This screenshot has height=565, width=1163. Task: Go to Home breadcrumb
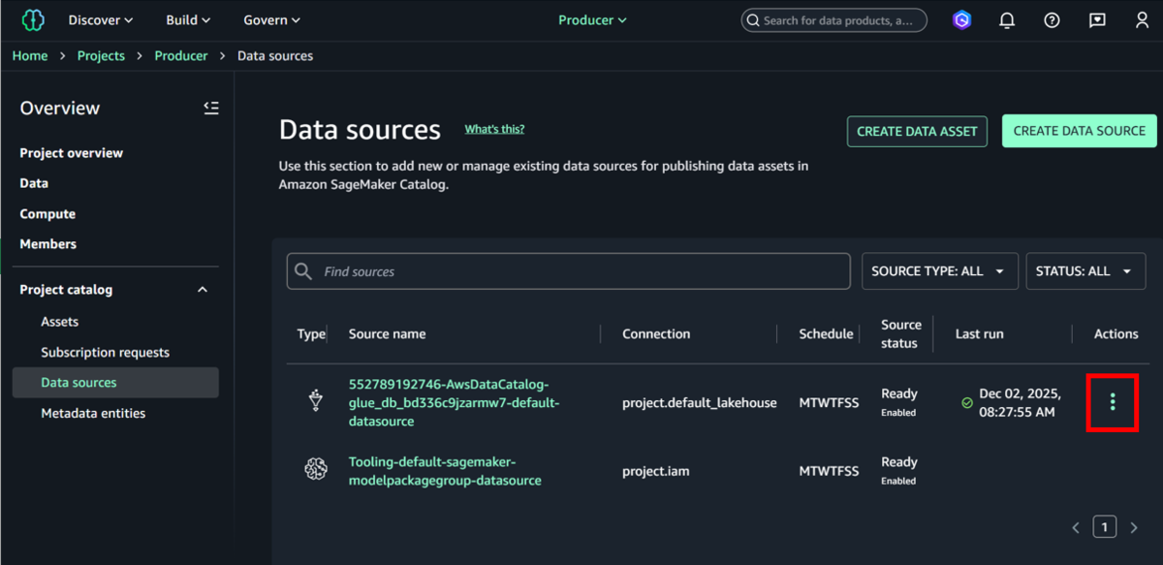(x=30, y=55)
